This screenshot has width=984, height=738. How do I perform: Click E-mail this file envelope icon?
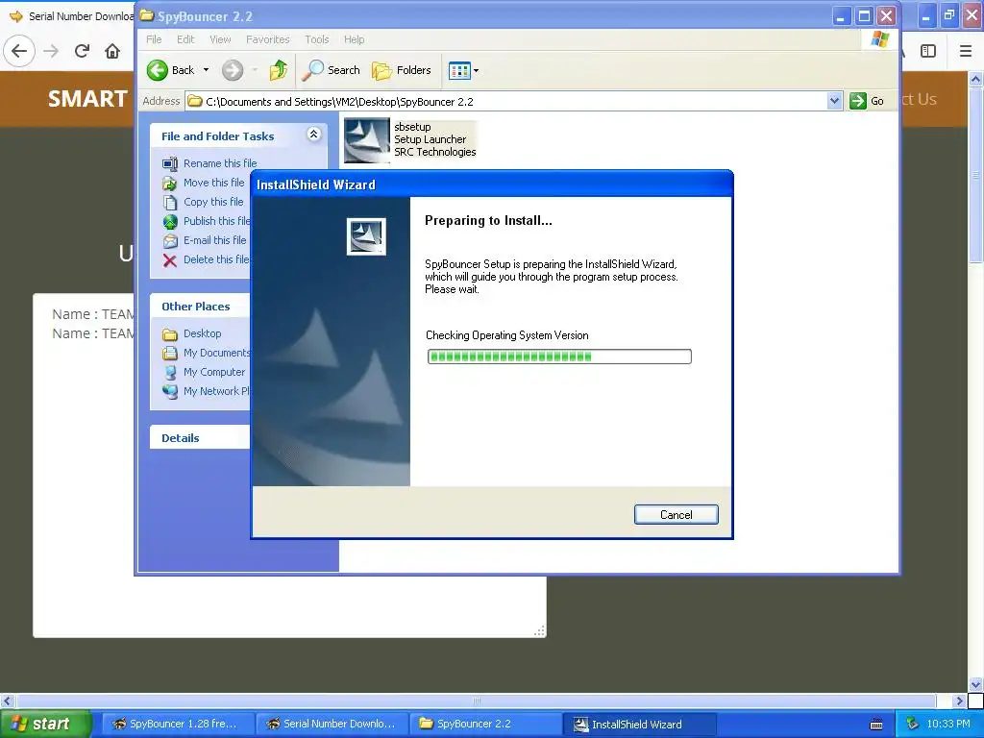pos(170,241)
